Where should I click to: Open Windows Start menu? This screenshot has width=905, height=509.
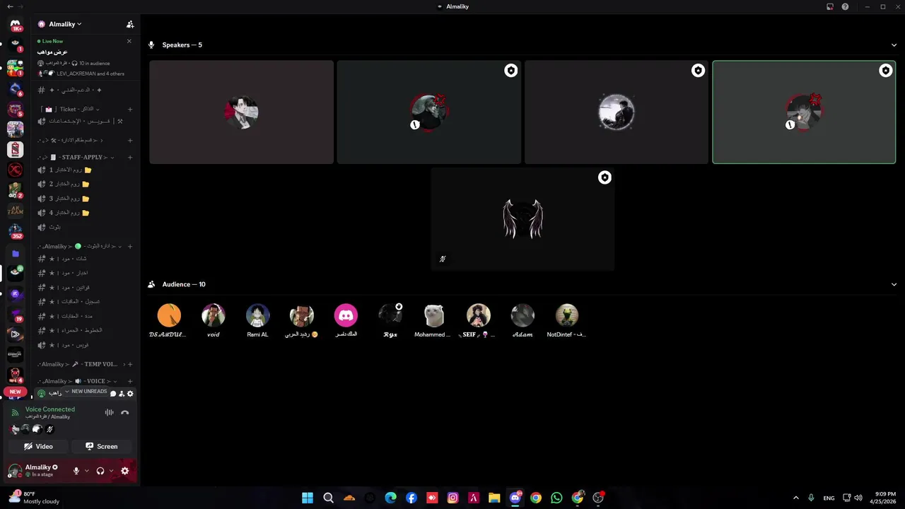click(x=308, y=498)
